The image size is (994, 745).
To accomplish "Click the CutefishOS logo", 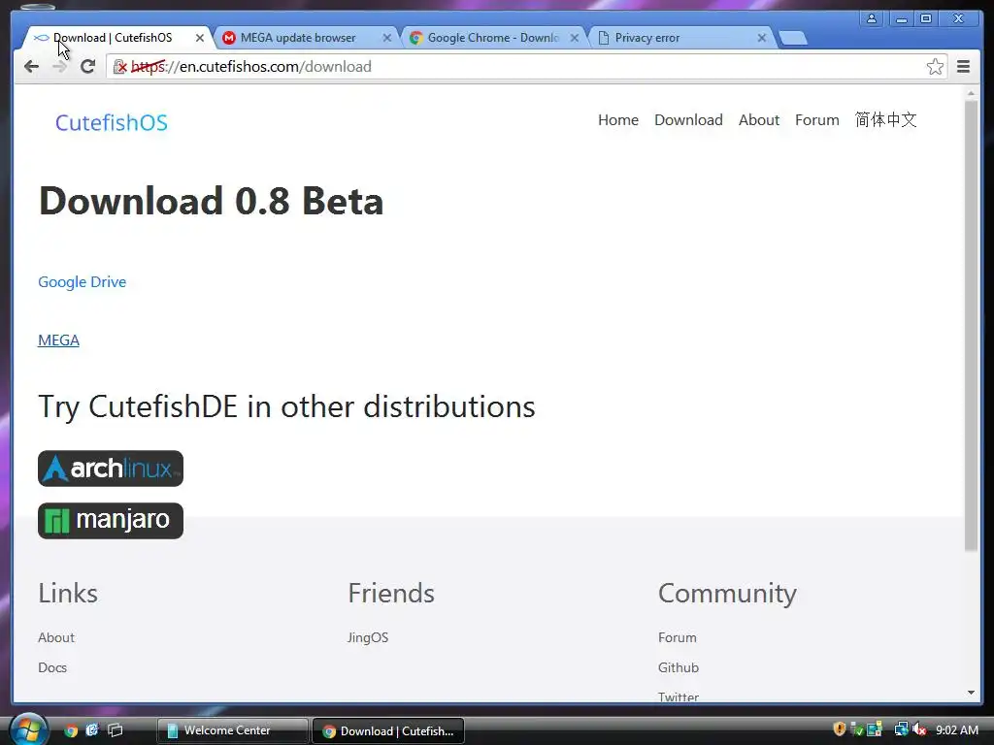I will [x=112, y=122].
